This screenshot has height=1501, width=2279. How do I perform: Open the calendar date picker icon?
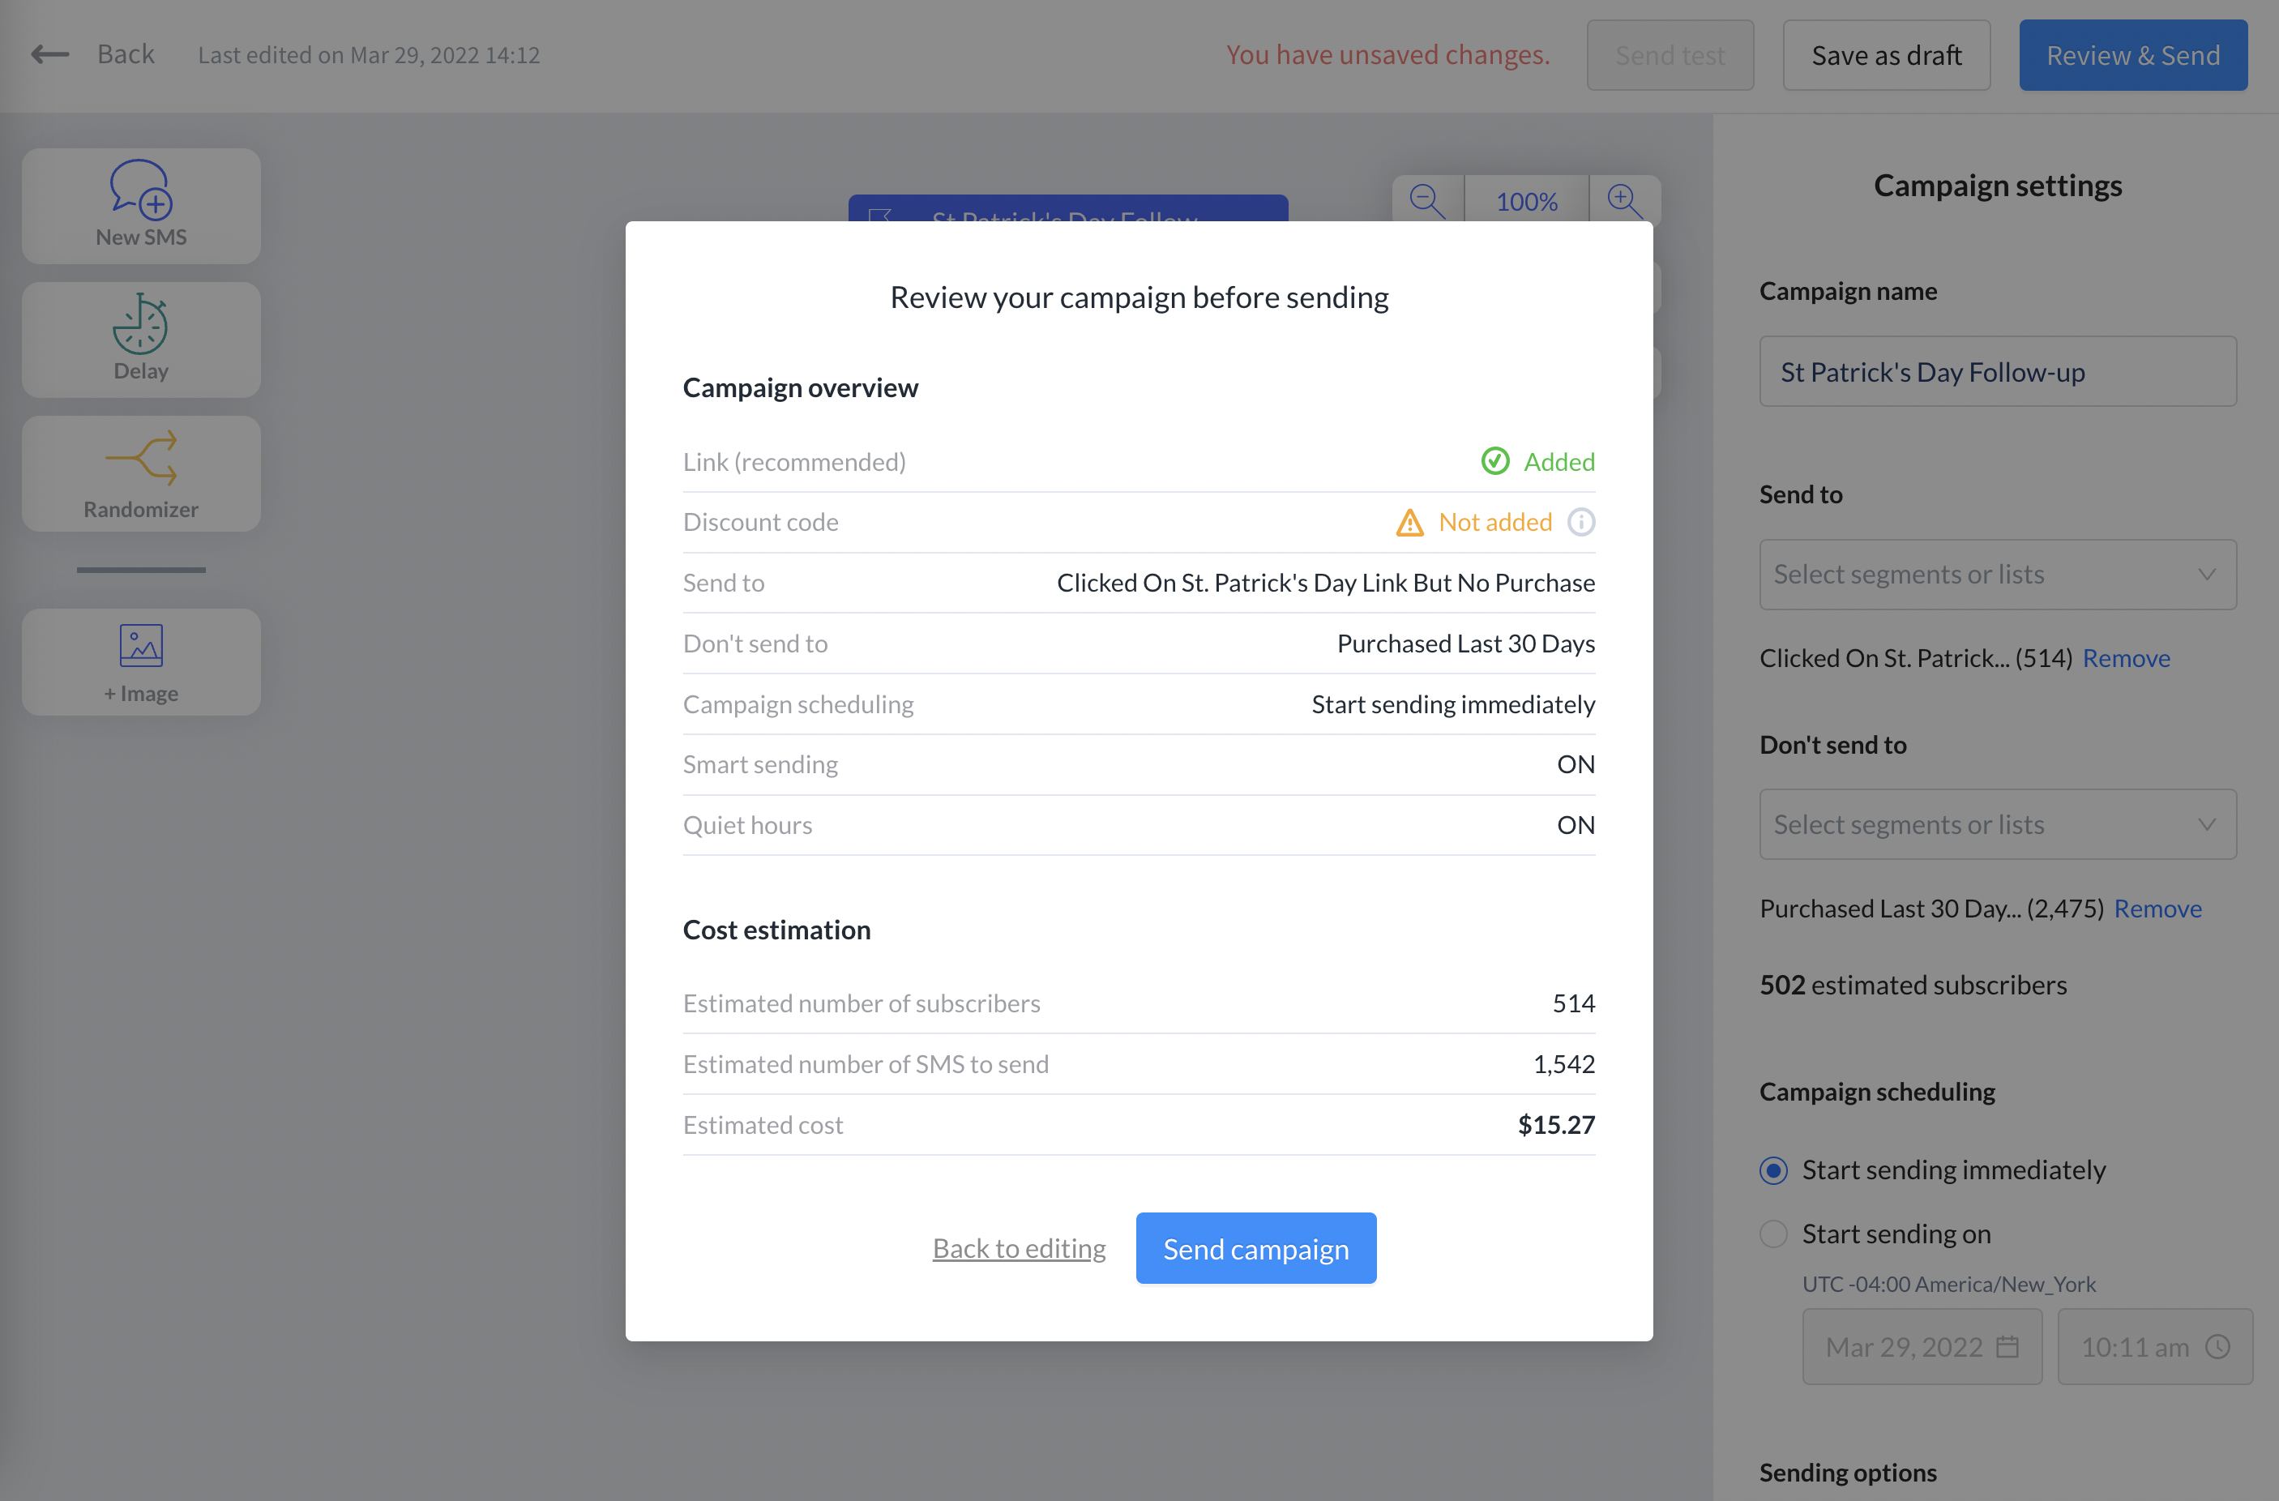pyautogui.click(x=2008, y=1347)
